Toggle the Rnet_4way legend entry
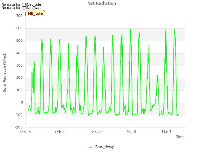 (101, 147)
